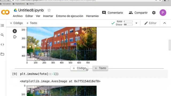Collapse the header with the chevron up icon
Viewport: 171px width, 96px height.
(165, 23)
